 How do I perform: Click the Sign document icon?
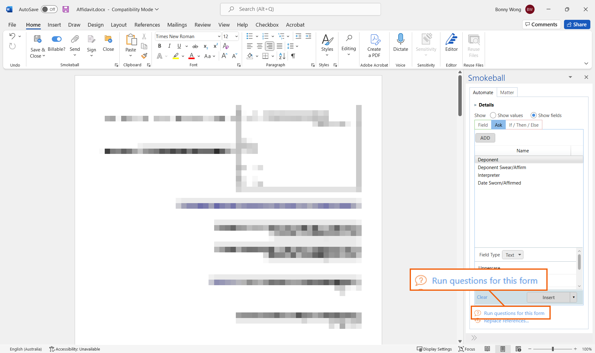[91, 39]
